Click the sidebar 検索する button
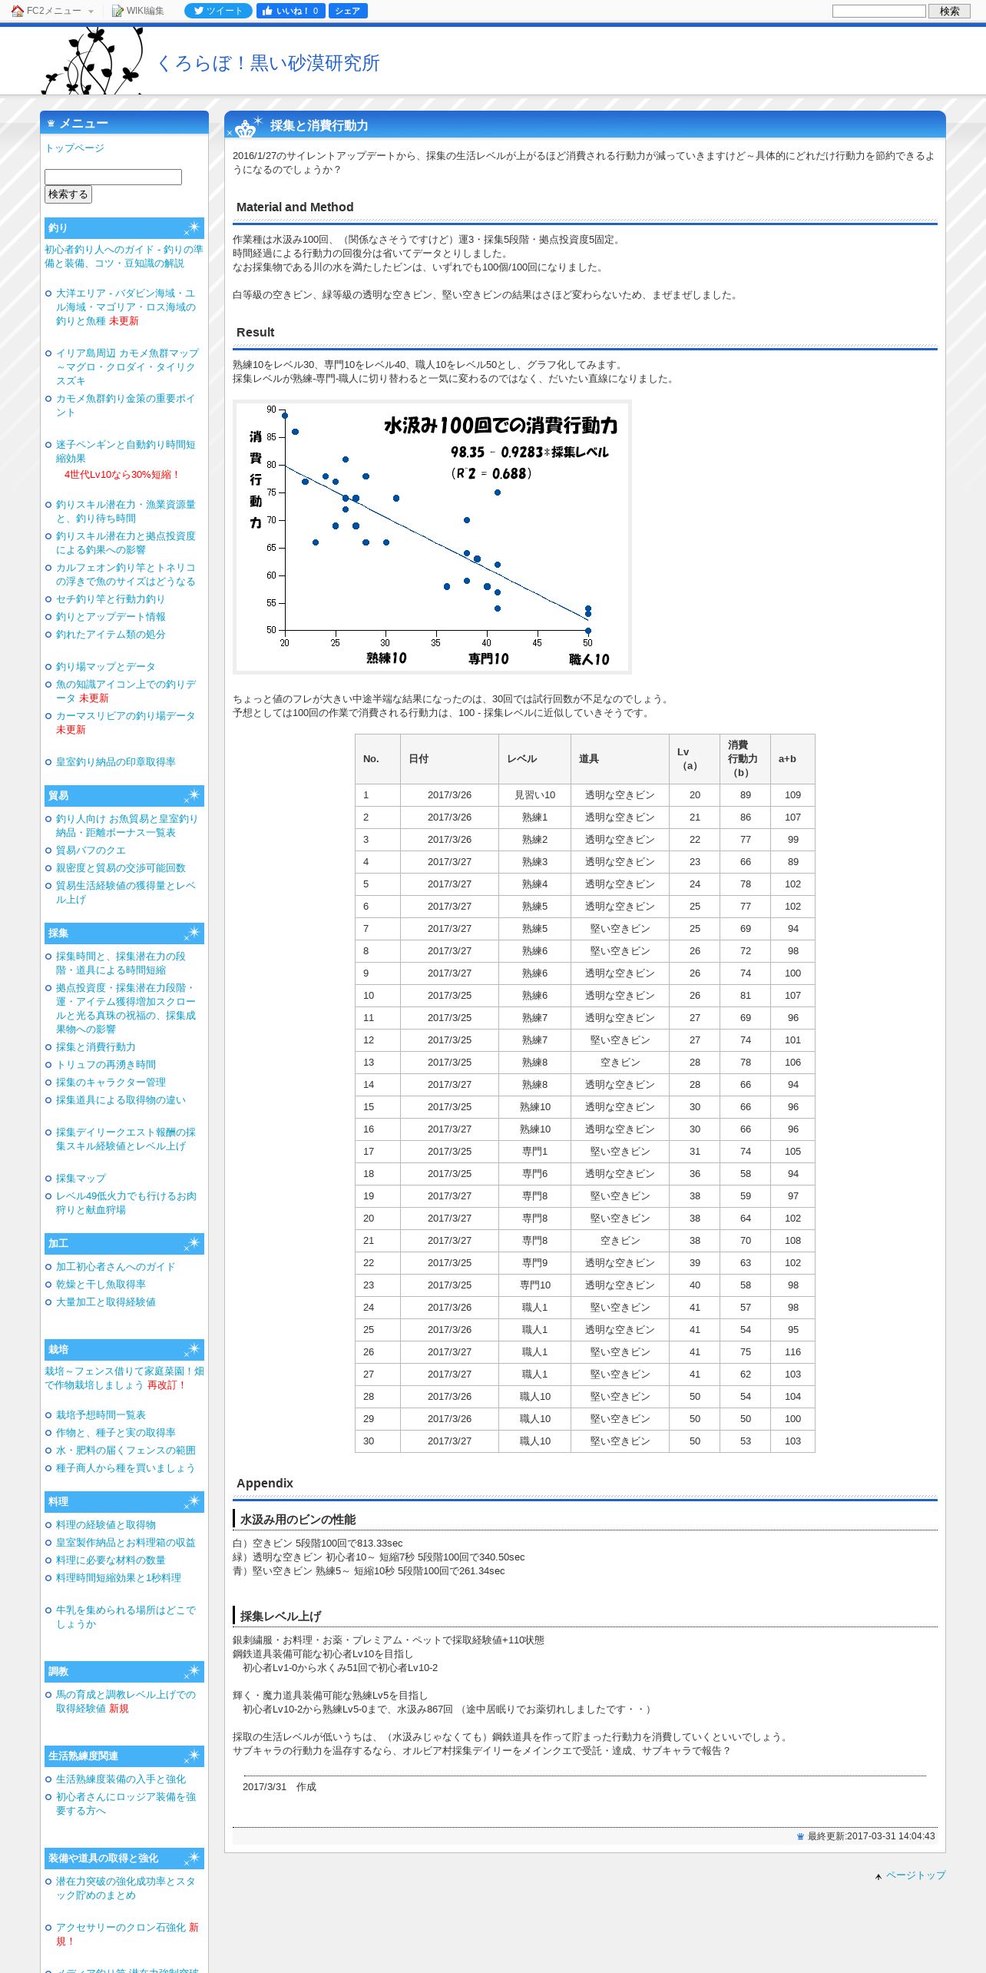 [x=68, y=194]
